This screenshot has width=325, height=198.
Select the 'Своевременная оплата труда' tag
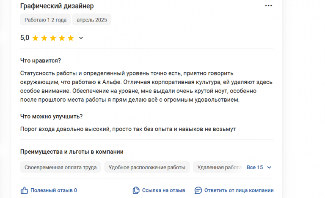click(61, 167)
